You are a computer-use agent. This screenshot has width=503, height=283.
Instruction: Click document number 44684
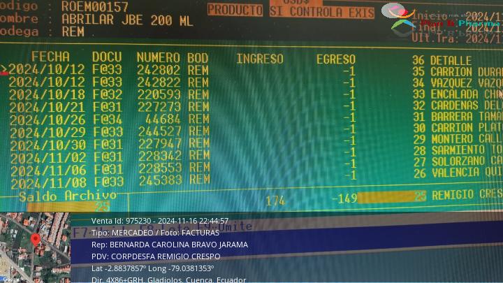pos(163,119)
